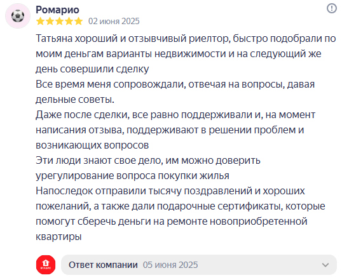Click the phrase дельные советы

[x=75, y=99]
